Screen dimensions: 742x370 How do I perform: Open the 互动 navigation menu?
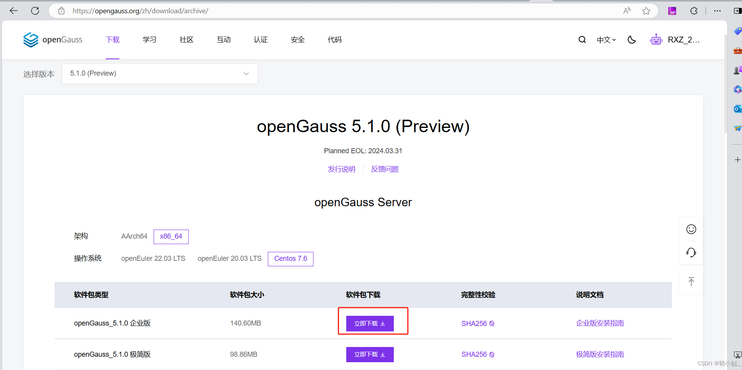(x=224, y=40)
